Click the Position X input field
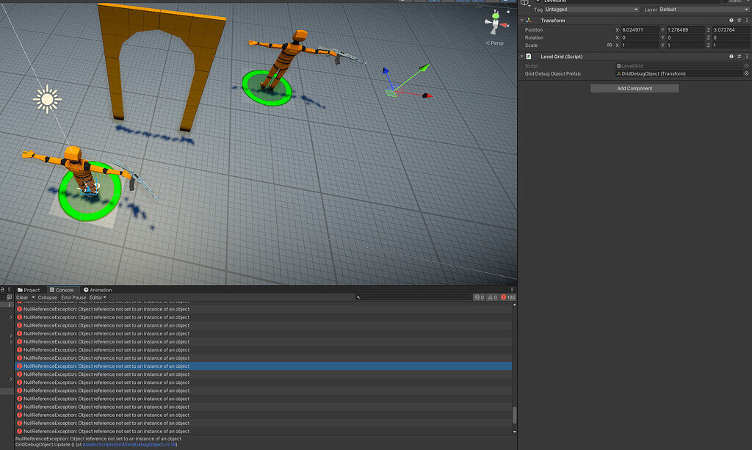752x450 pixels. 640,29
